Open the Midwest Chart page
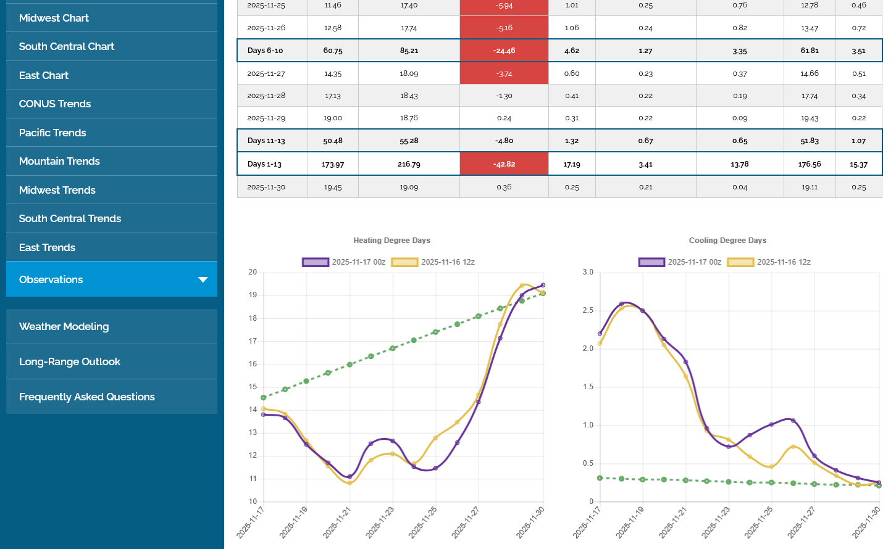Screen dimensions: 896x549 coord(54,18)
